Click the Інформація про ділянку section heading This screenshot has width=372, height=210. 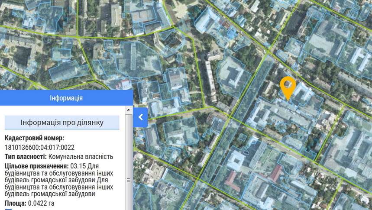pyautogui.click(x=62, y=123)
